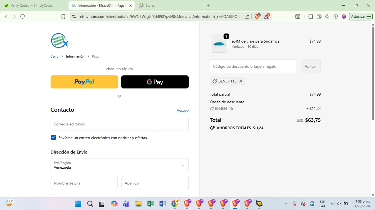Open Microsoft Teams from taskbar

[x=126, y=204]
